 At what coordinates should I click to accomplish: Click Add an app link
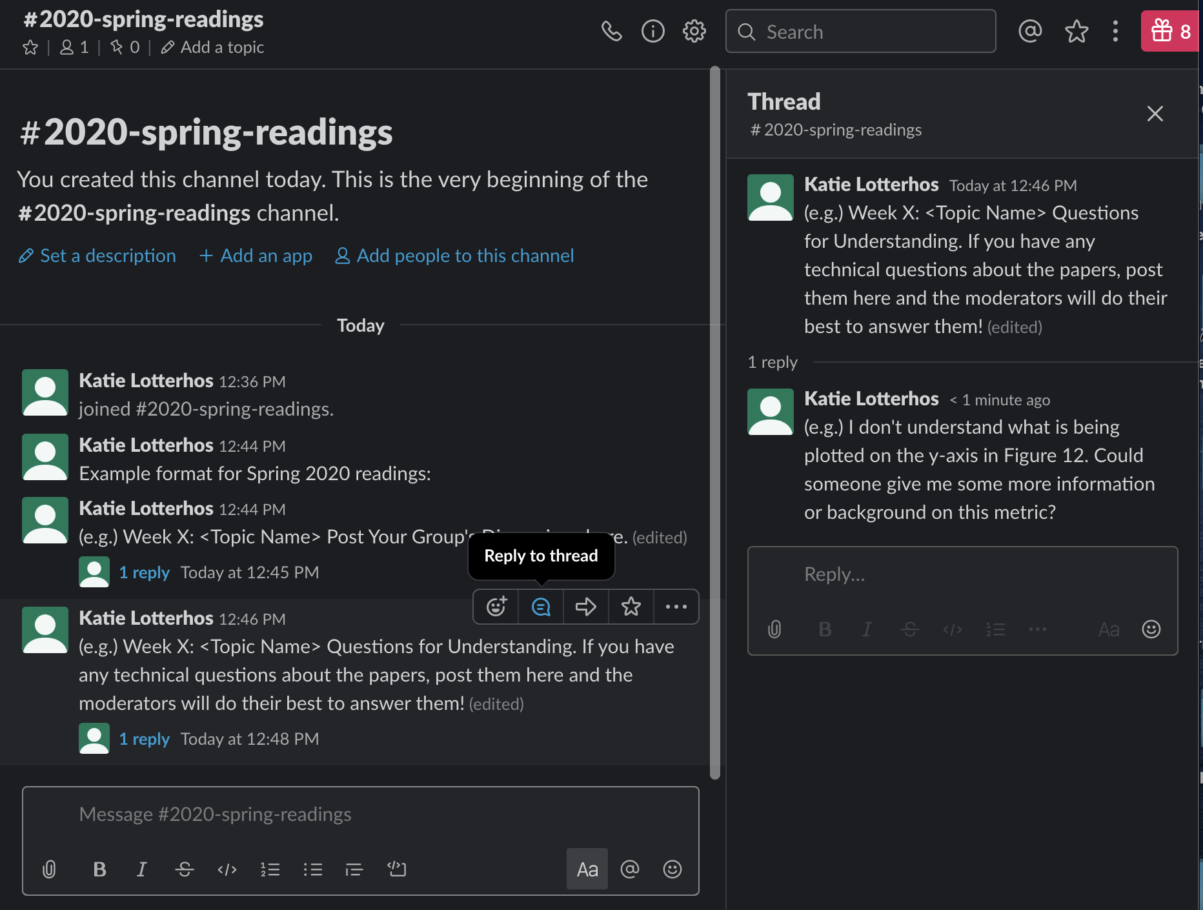point(256,256)
